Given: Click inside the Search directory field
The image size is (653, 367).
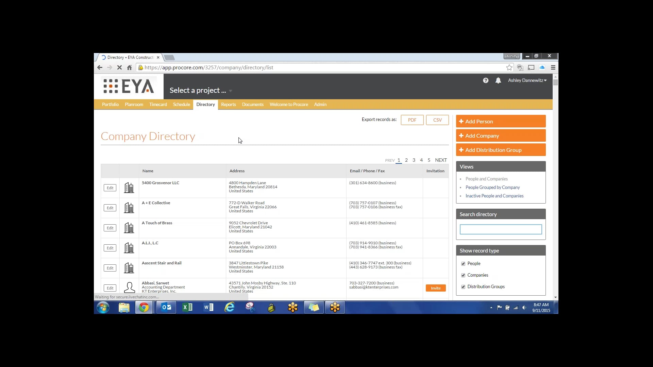Looking at the screenshot, I should [x=501, y=229].
